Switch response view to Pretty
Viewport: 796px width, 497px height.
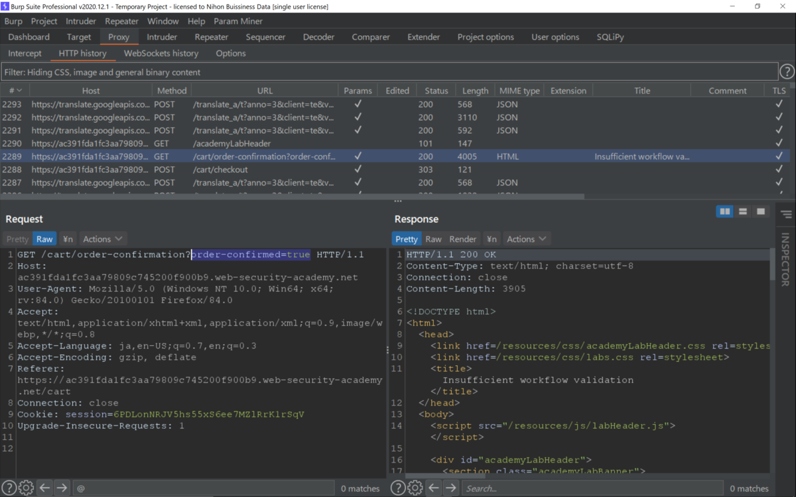click(x=407, y=239)
